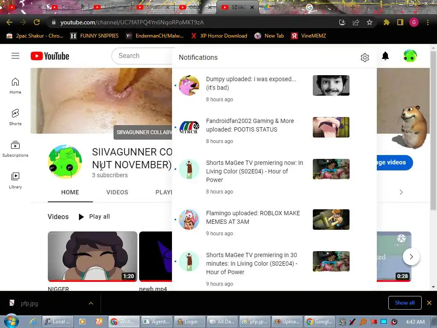
Task: Click Show all downloads button
Action: [405, 303]
